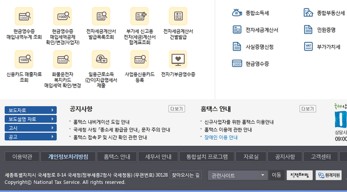
Task: Open footer tab 고객센터
Action: pos(320,157)
